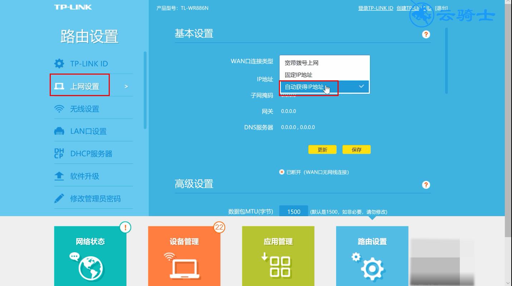Open LAN口设置 menu item
The image size is (512, 286).
(93, 131)
